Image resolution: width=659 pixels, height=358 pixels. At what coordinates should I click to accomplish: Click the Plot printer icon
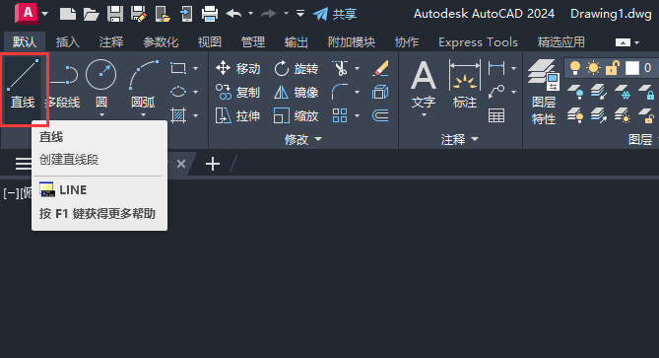pos(209,14)
